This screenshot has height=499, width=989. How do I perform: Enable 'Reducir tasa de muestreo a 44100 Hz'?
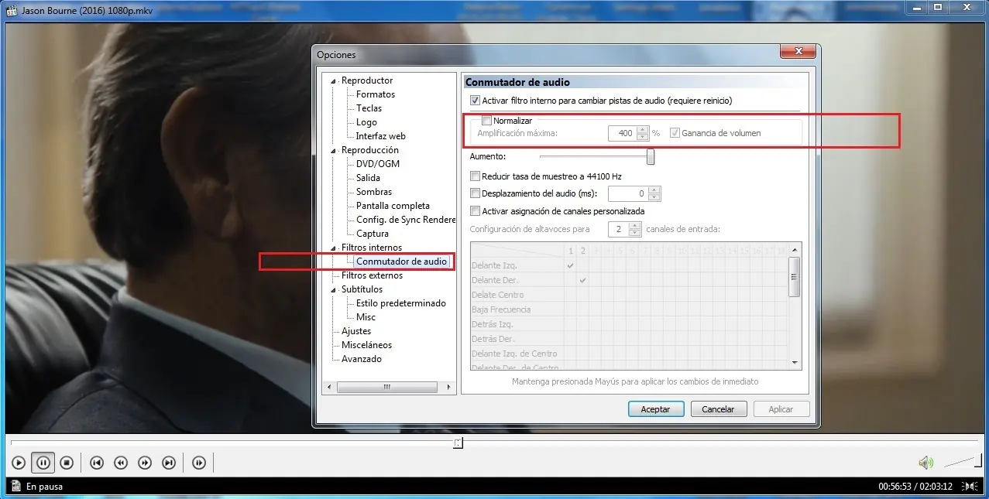tap(475, 176)
